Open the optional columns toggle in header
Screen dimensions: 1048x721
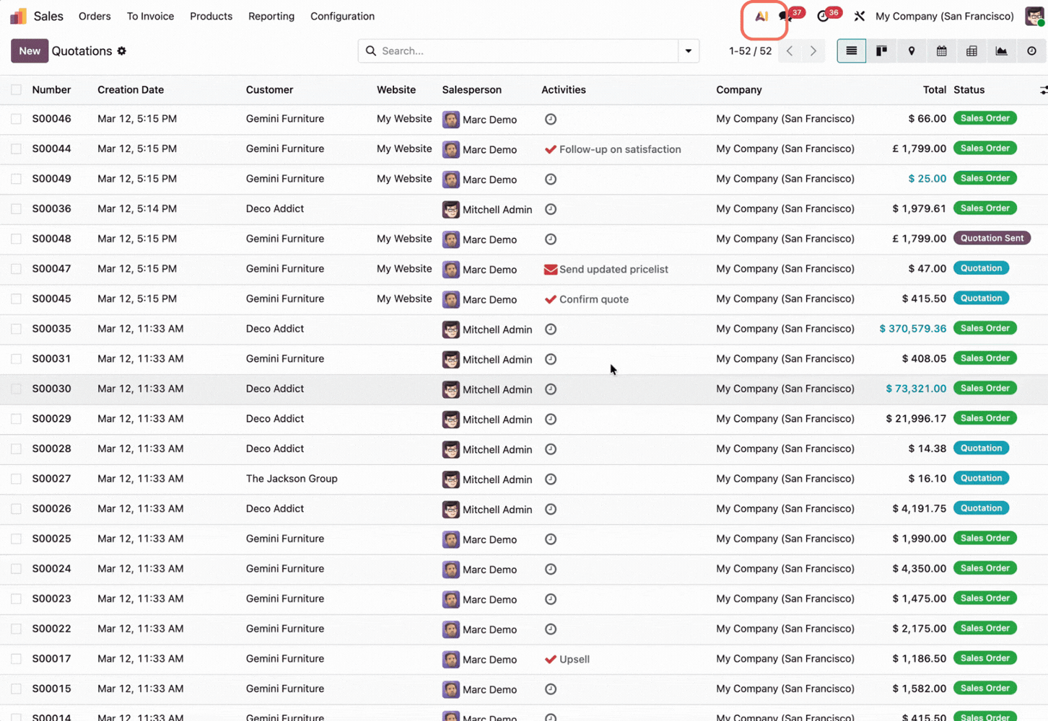(1043, 90)
